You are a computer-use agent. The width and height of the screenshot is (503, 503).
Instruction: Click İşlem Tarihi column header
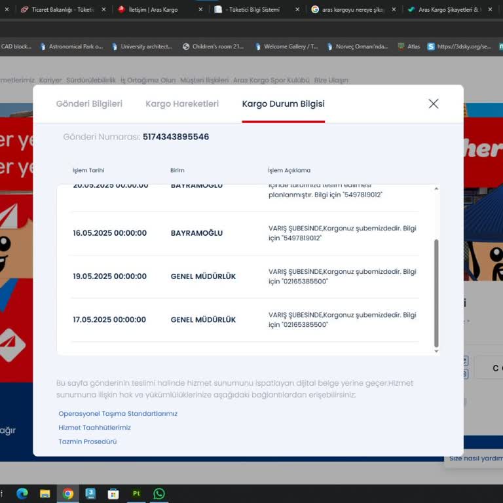88,170
